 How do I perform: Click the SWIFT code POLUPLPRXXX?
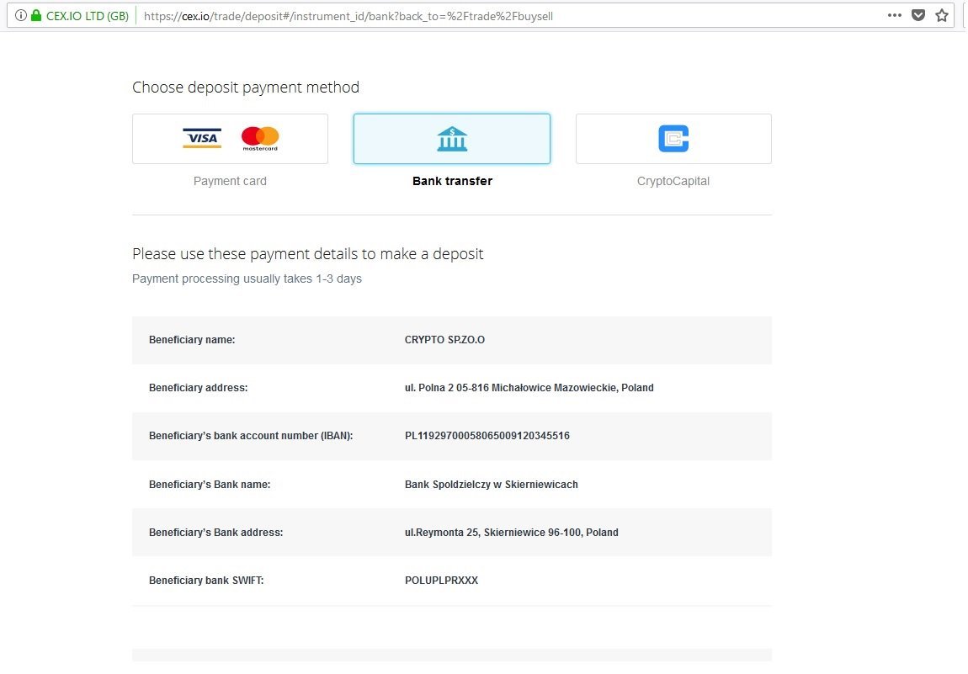pos(441,581)
